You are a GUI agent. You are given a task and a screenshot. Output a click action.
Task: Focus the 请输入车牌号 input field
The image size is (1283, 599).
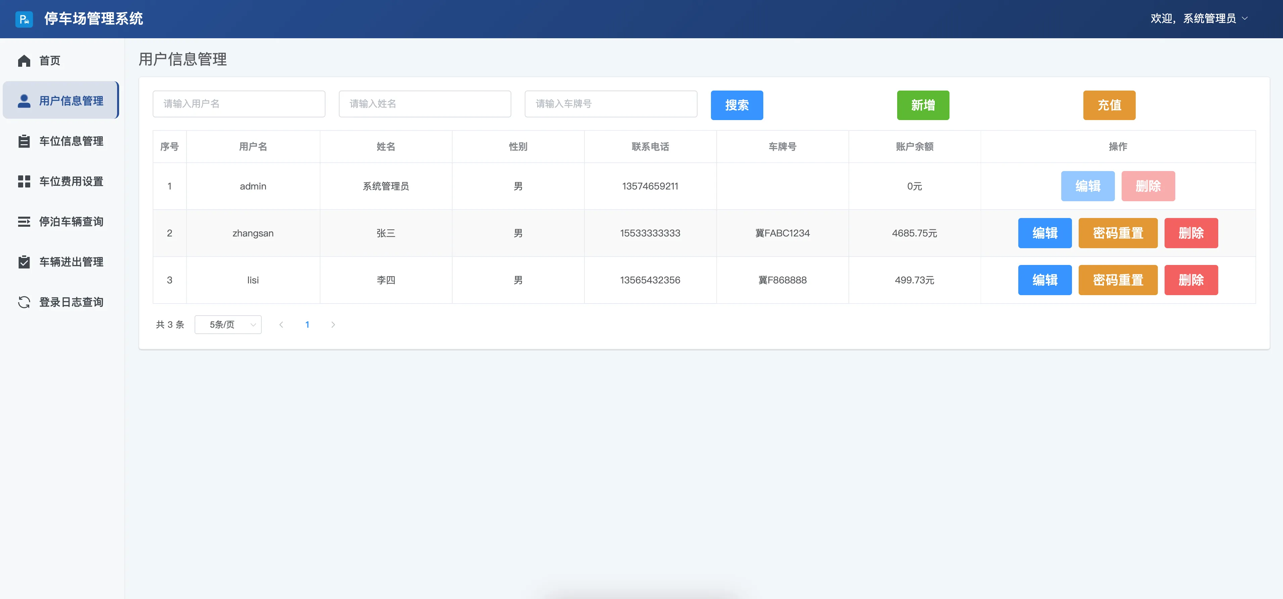click(x=611, y=104)
